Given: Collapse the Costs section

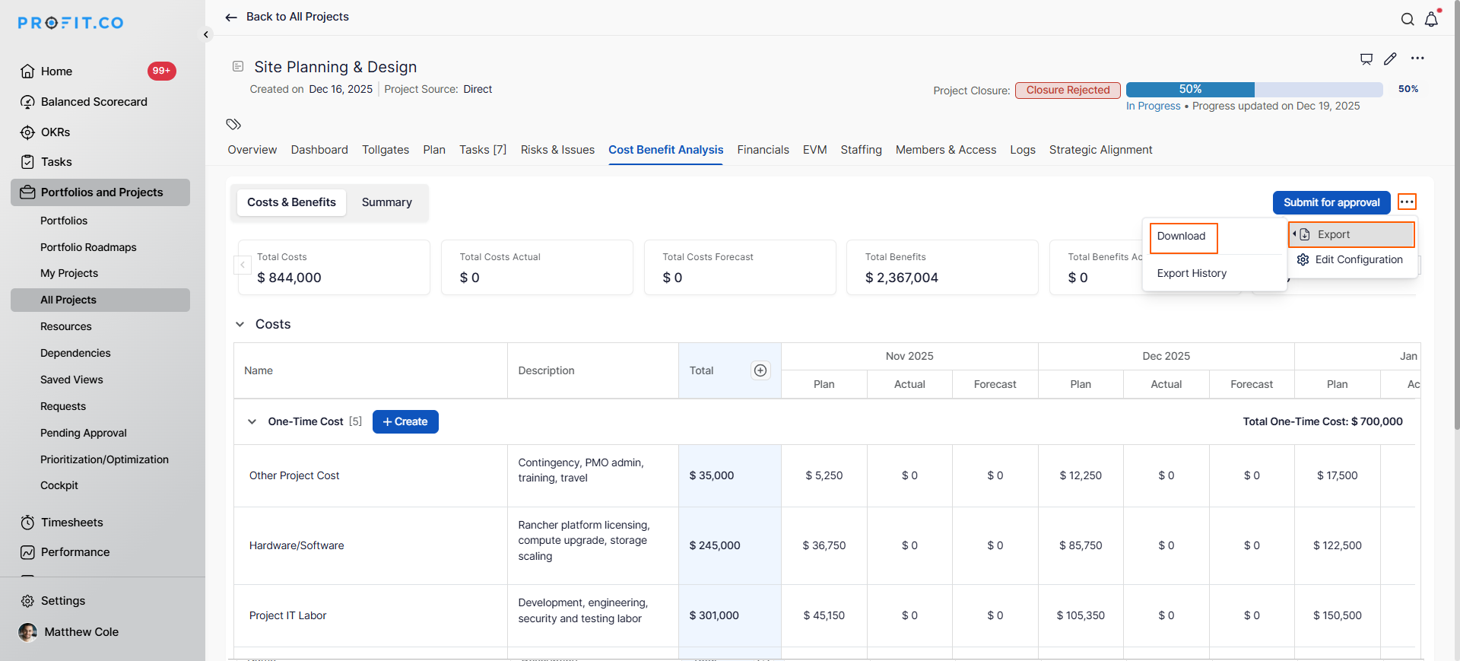Looking at the screenshot, I should click(x=240, y=324).
